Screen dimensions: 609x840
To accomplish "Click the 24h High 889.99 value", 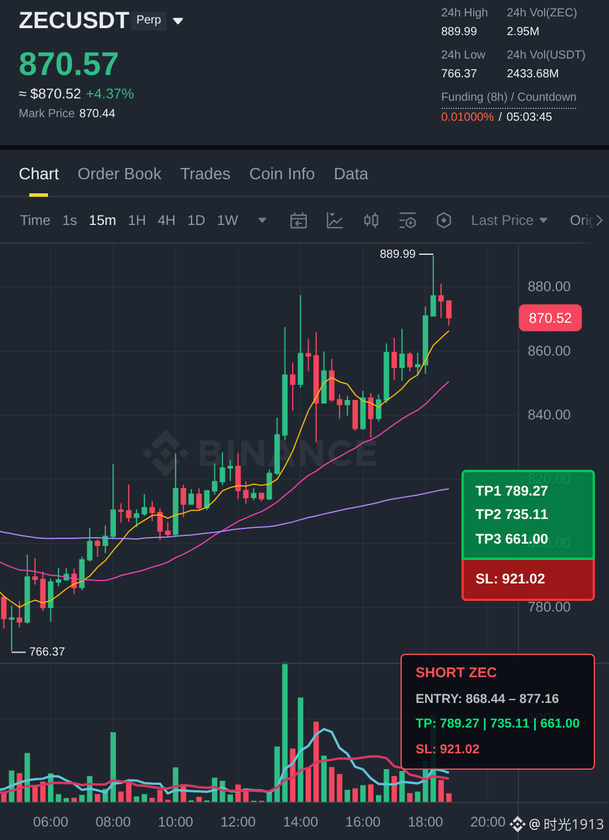I will point(459,32).
